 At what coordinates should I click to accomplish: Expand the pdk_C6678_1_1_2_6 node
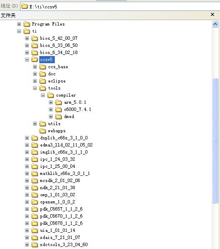27,223
